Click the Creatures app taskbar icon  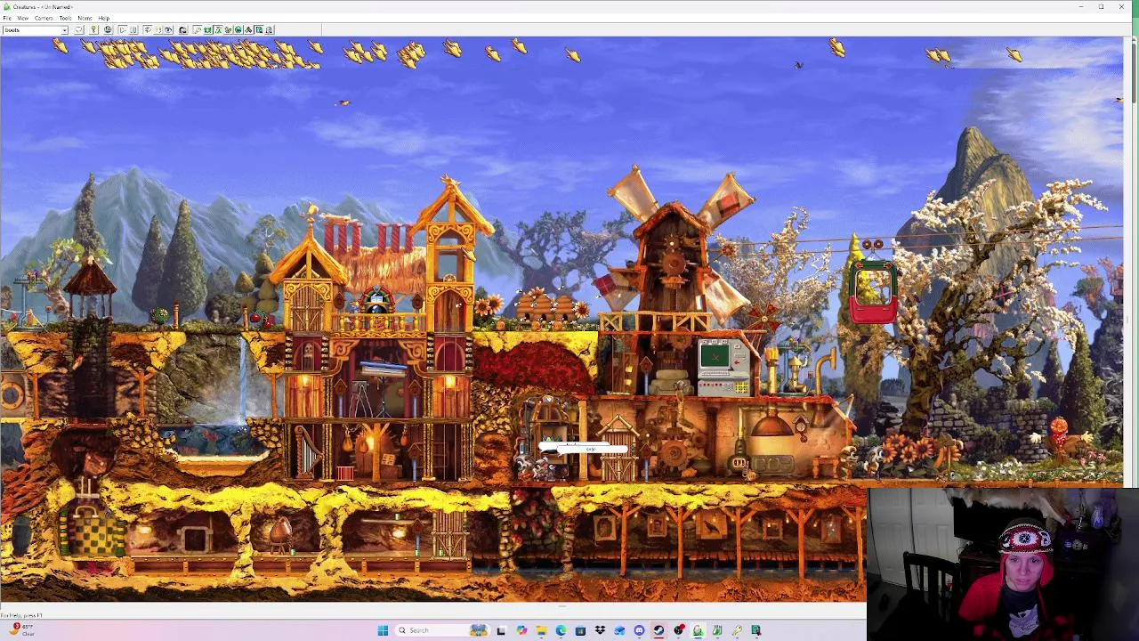699,630
